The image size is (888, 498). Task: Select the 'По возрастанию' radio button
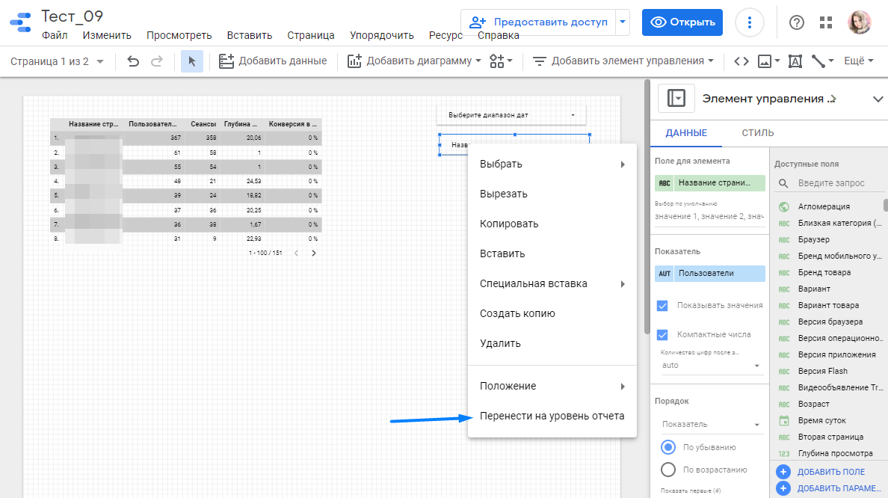tap(669, 470)
